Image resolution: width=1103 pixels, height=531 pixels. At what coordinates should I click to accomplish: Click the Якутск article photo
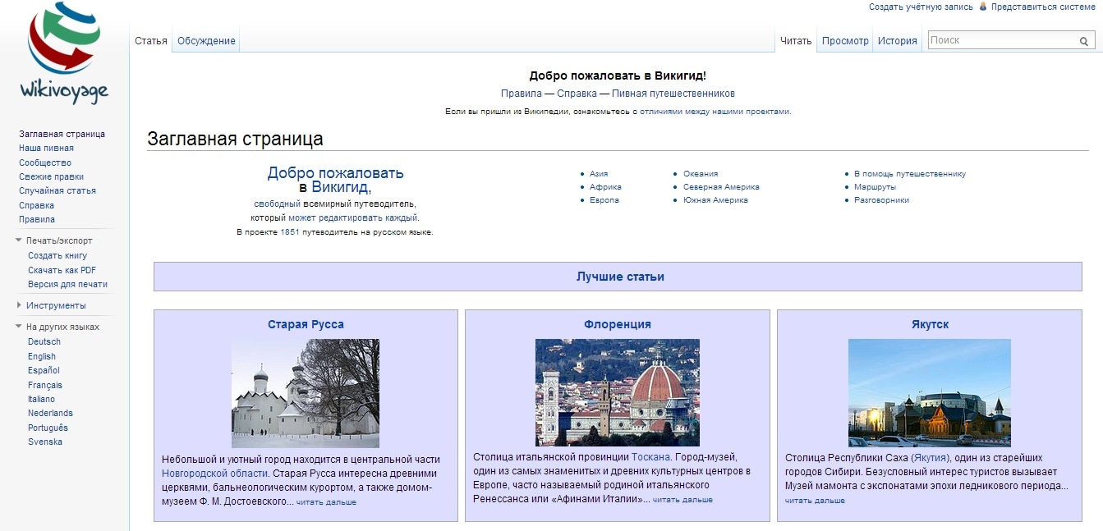(x=929, y=392)
